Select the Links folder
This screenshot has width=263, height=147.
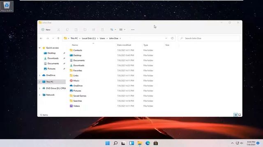point(76,76)
